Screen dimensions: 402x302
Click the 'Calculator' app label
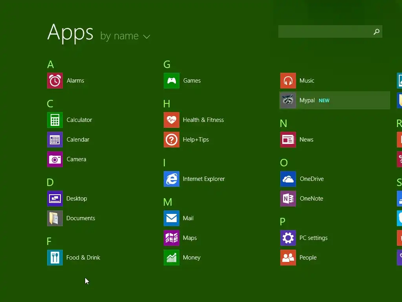click(x=79, y=120)
